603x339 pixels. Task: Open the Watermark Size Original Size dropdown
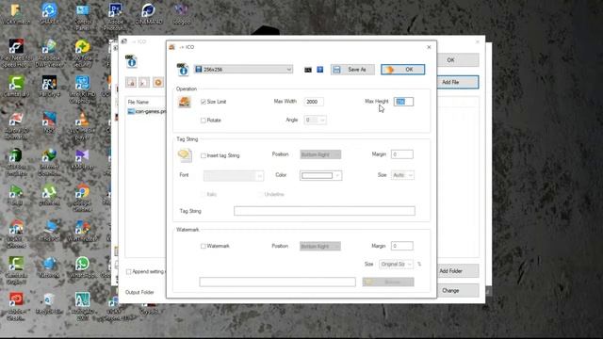(x=396, y=264)
